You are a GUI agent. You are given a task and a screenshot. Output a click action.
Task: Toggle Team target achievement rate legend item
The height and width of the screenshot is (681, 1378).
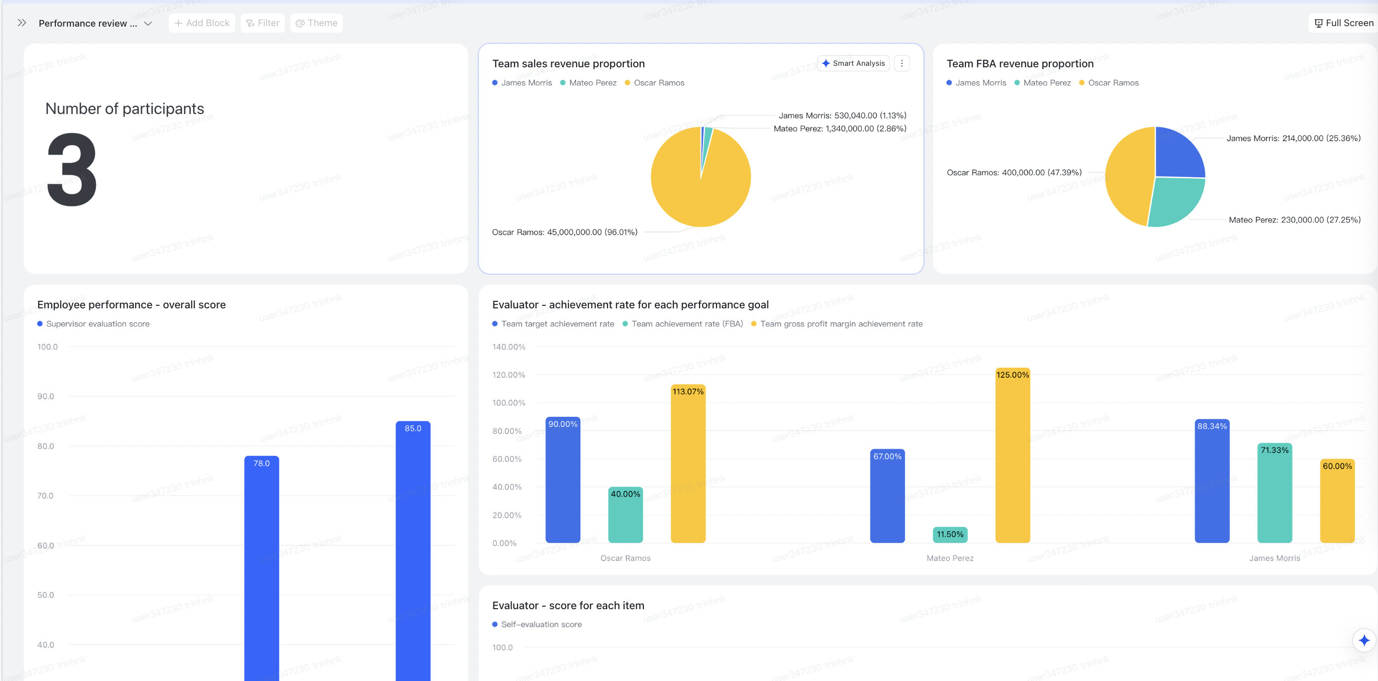pyautogui.click(x=557, y=324)
